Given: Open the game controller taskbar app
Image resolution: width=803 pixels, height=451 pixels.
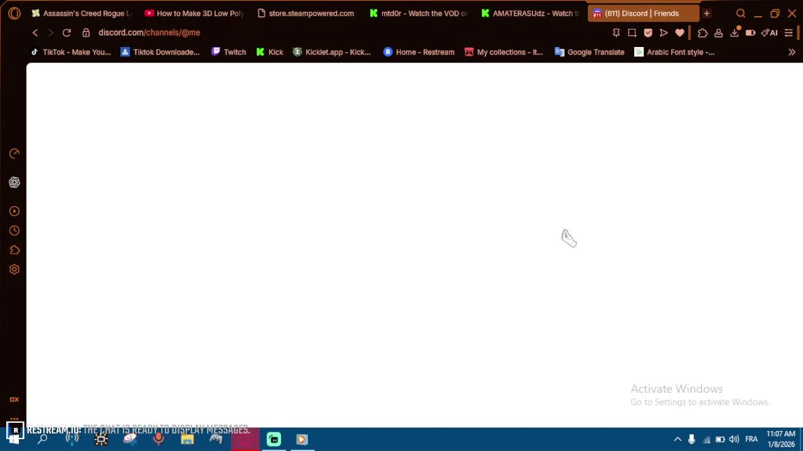Looking at the screenshot, I should (x=216, y=439).
